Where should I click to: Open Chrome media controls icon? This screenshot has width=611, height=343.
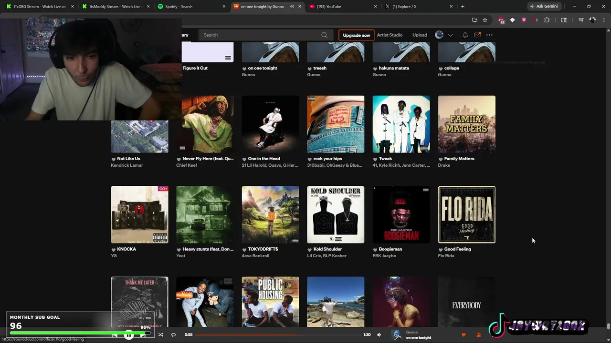tap(581, 20)
